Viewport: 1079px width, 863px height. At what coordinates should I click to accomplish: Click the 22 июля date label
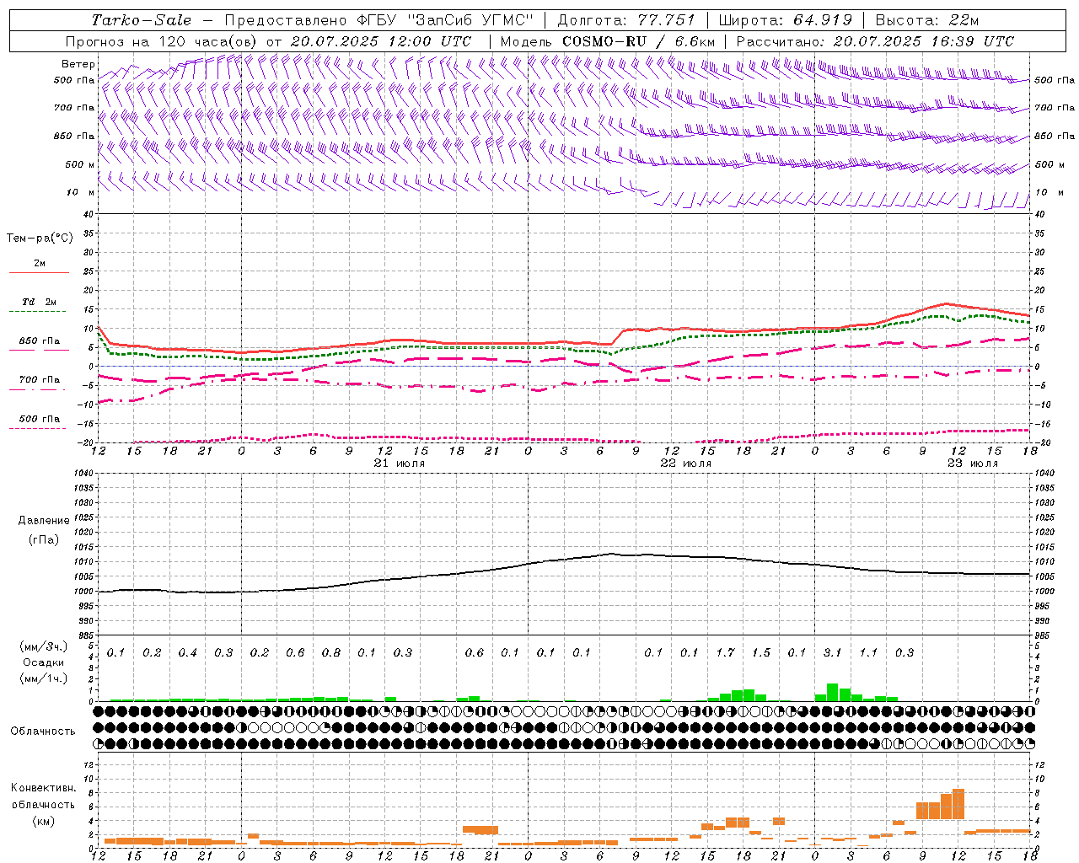(685, 464)
